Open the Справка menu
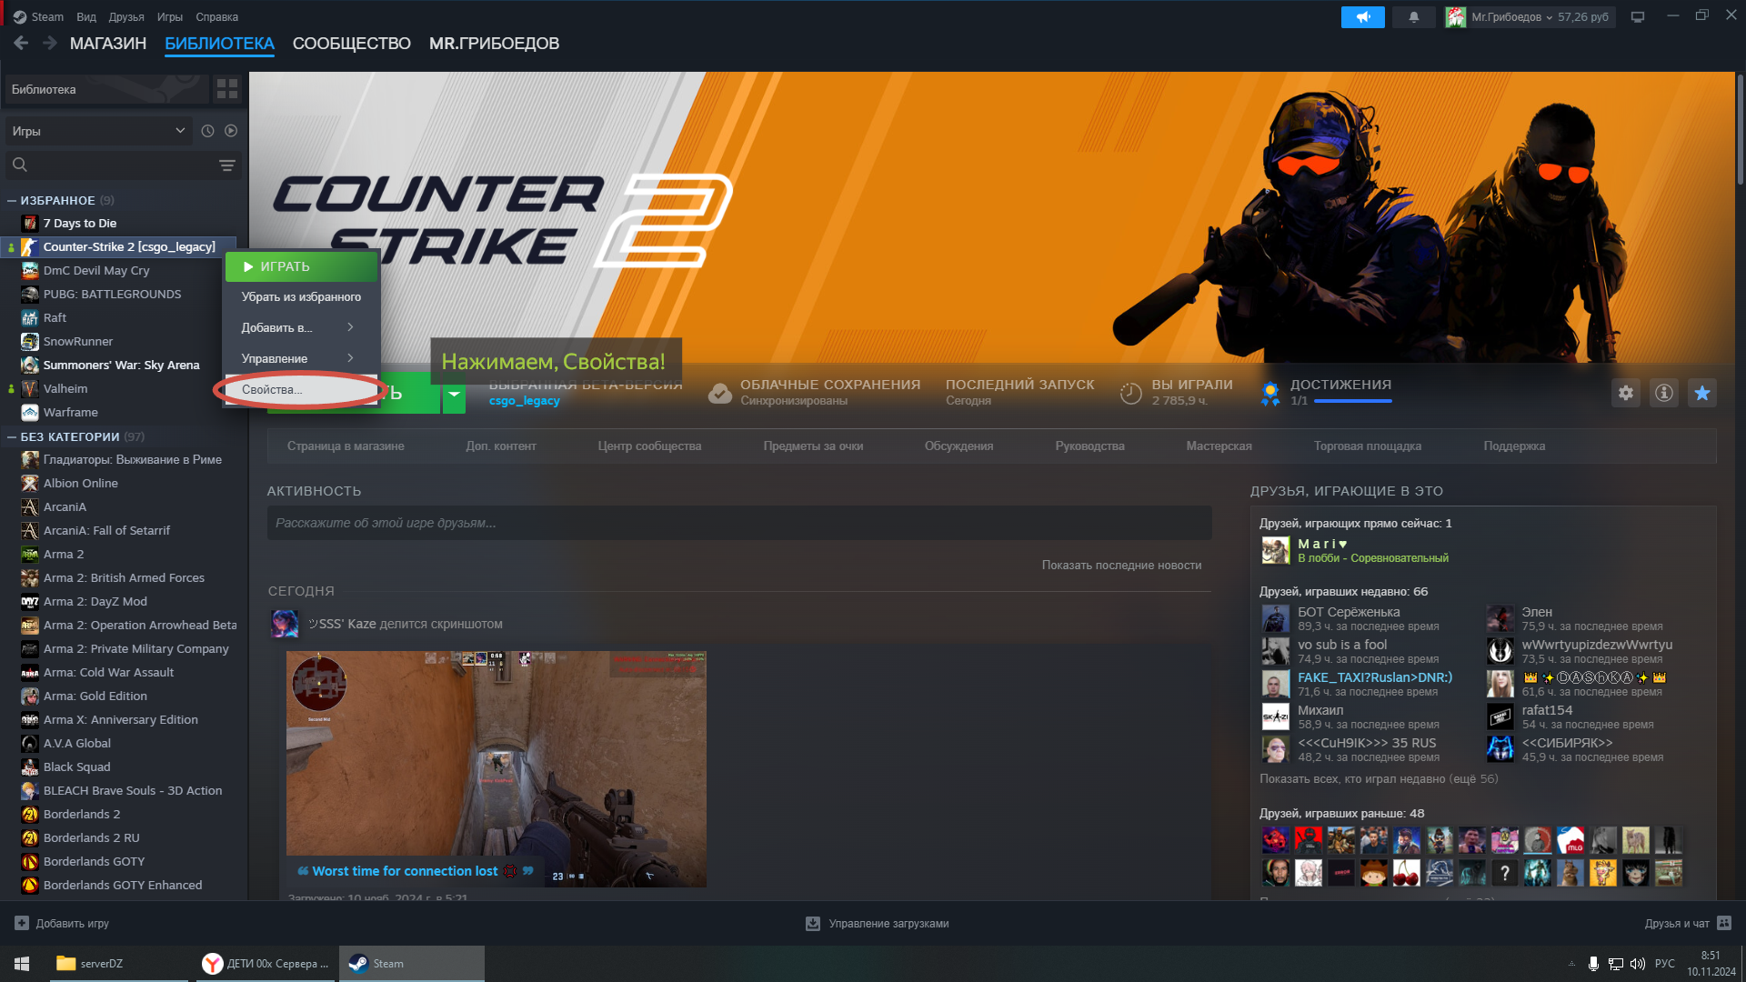This screenshot has width=1746, height=982. coord(216,17)
